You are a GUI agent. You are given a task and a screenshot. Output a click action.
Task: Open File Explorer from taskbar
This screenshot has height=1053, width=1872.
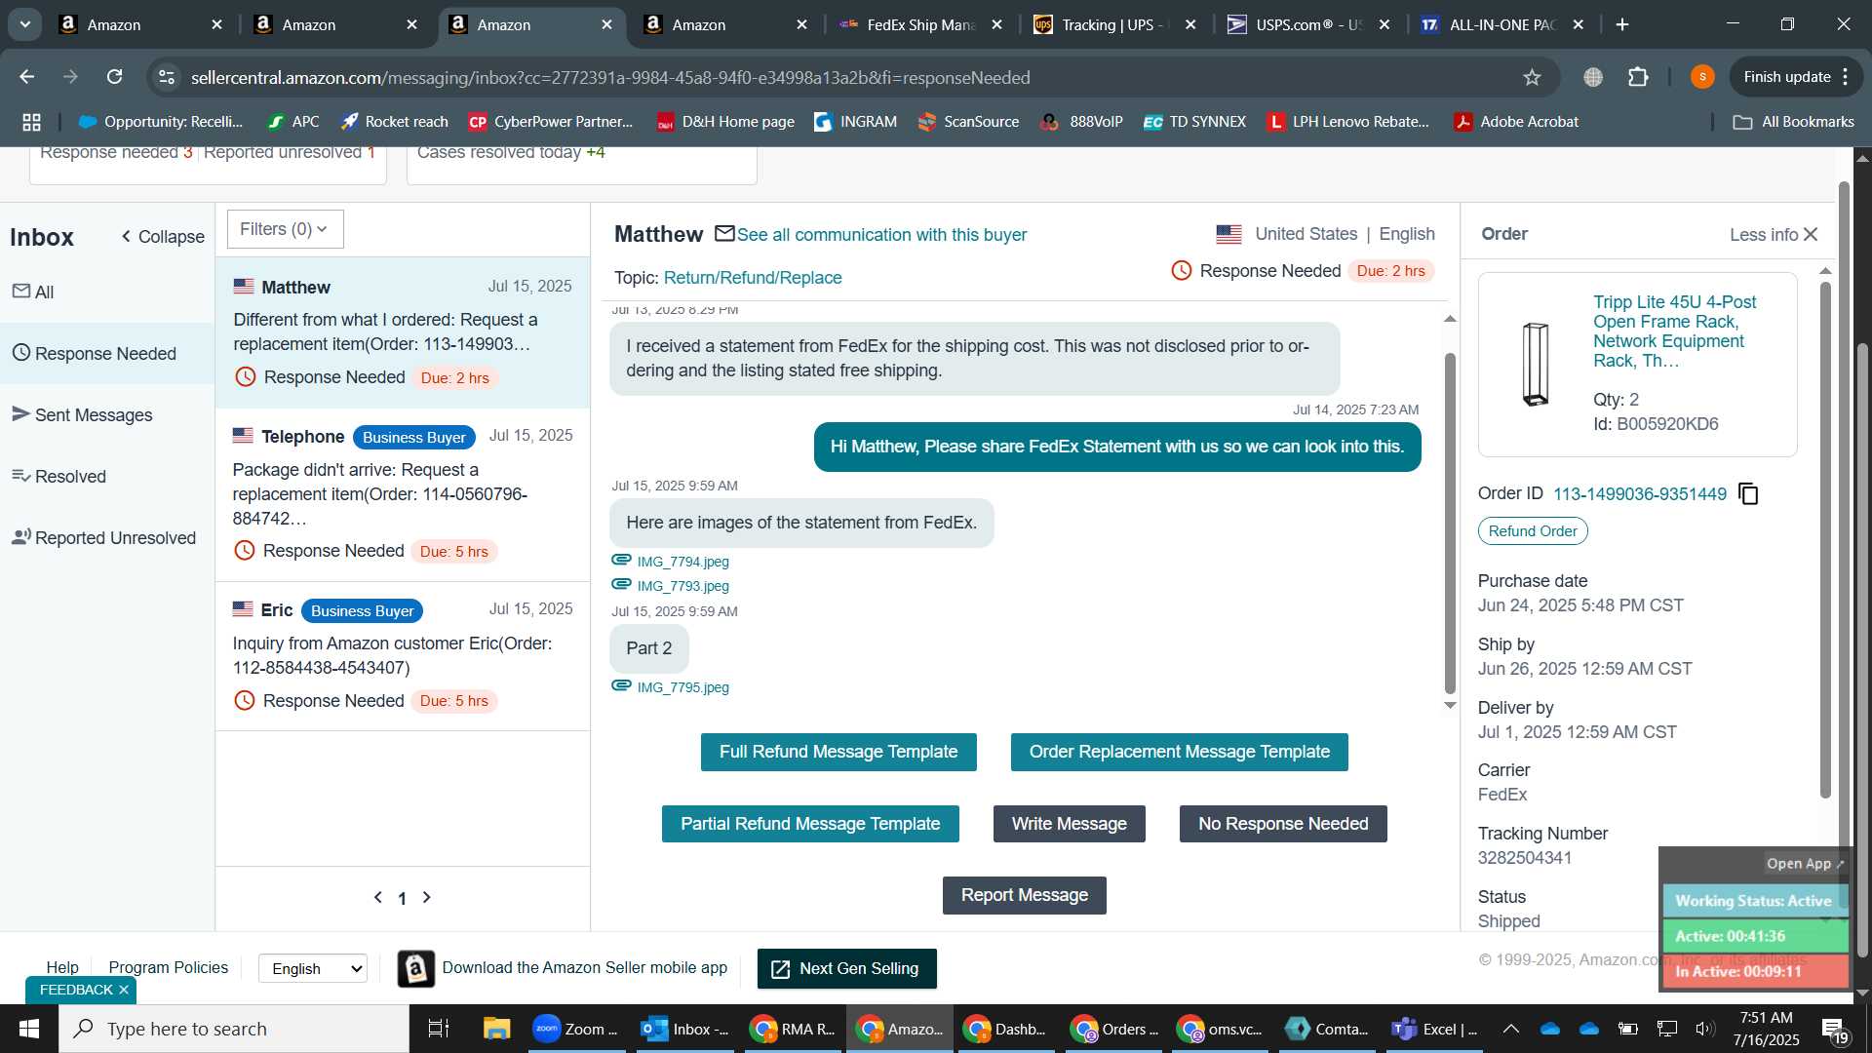pos(497,1029)
